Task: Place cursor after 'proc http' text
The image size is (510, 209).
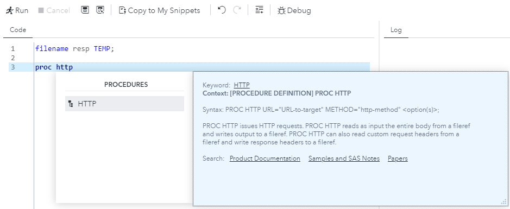Action: click(73, 67)
